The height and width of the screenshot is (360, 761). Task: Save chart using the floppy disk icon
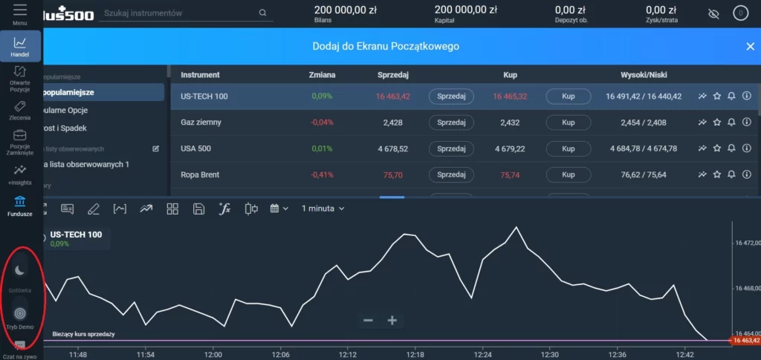(x=198, y=209)
